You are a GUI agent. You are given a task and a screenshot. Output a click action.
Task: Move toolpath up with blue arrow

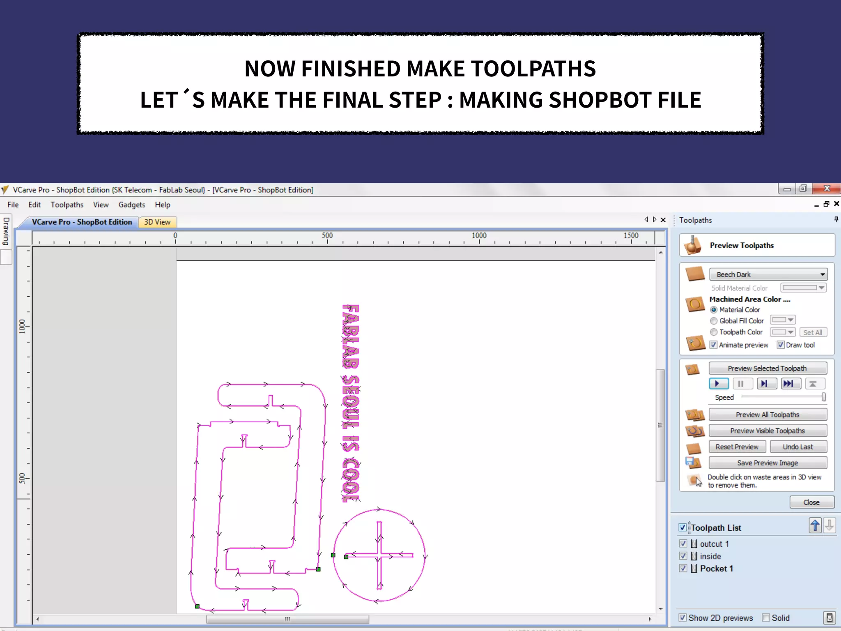pyautogui.click(x=815, y=525)
